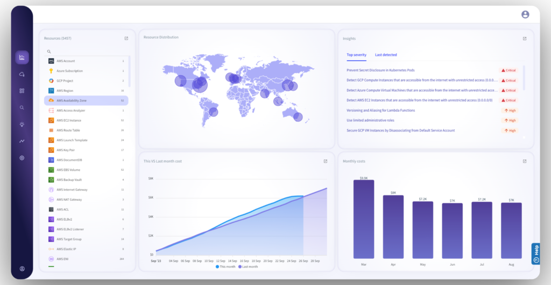Click the map bubble over South America
This screenshot has height=285, width=551.
point(214,112)
